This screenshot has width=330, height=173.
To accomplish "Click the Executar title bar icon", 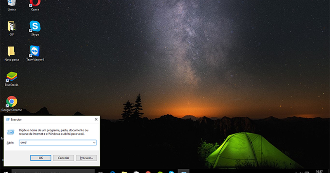I will coord(8,119).
